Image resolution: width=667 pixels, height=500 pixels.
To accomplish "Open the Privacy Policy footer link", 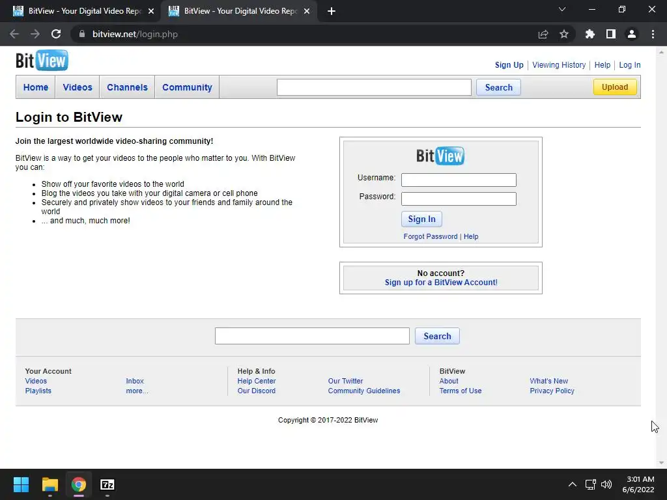I will tap(552, 391).
